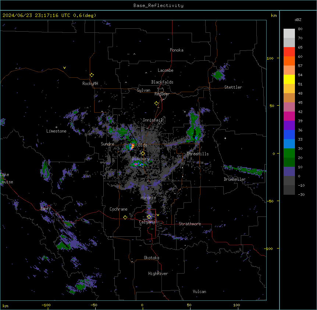This screenshot has height=310, width=317.
Task: Pick the bright orange swatch below red
Action: pos(289,61)
